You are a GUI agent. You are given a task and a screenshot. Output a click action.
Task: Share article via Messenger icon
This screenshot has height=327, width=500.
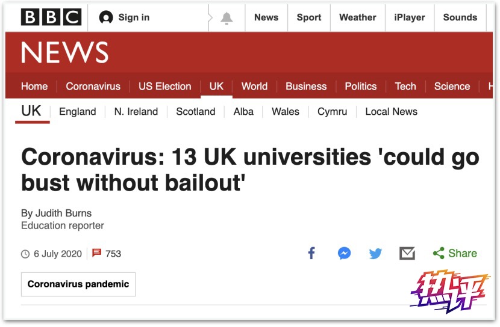coord(344,253)
